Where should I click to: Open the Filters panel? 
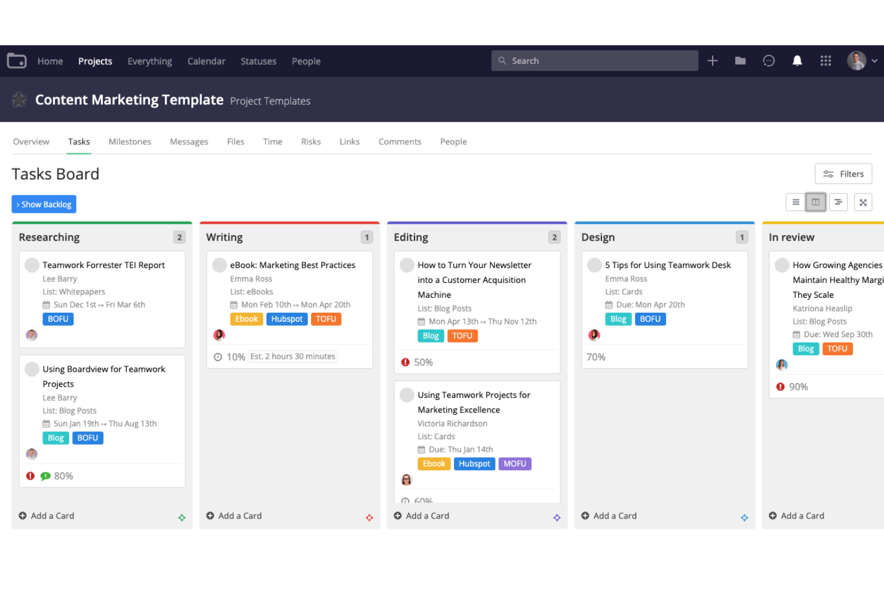pos(843,174)
